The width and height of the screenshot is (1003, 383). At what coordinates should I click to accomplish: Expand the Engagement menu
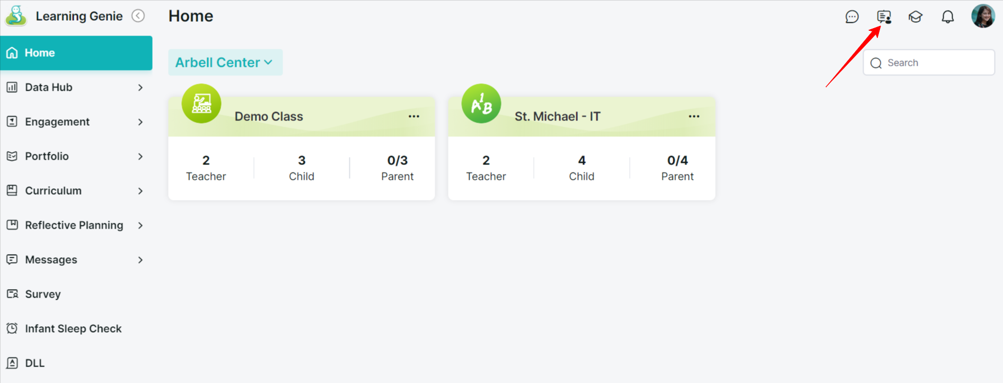pyautogui.click(x=76, y=121)
